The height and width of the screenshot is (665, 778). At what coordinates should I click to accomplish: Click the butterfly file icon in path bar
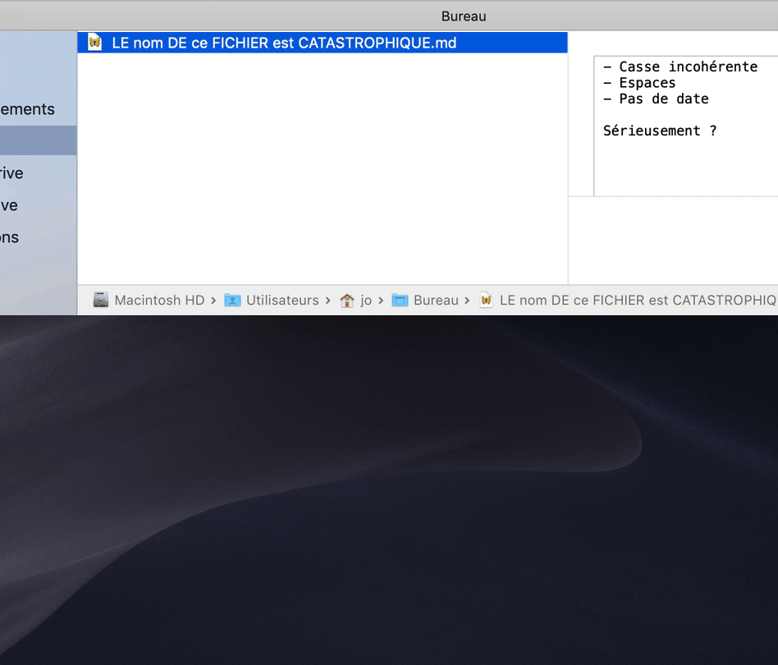click(x=487, y=300)
